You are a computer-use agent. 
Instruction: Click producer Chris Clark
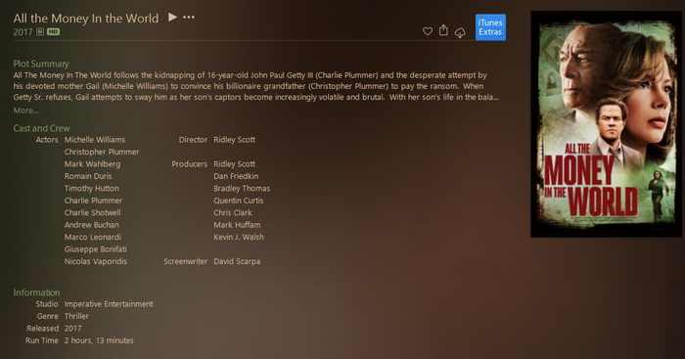233,212
